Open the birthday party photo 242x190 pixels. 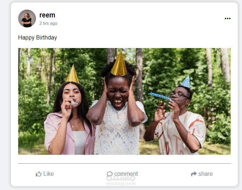pyautogui.click(x=124, y=101)
